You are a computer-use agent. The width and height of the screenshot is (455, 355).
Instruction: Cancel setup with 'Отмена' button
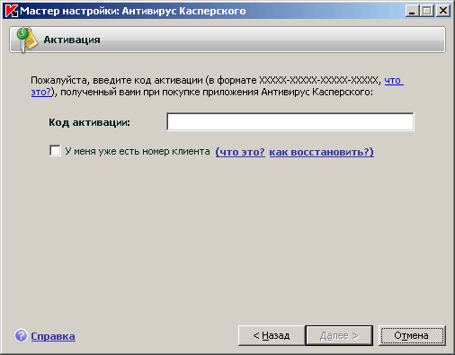click(x=412, y=335)
